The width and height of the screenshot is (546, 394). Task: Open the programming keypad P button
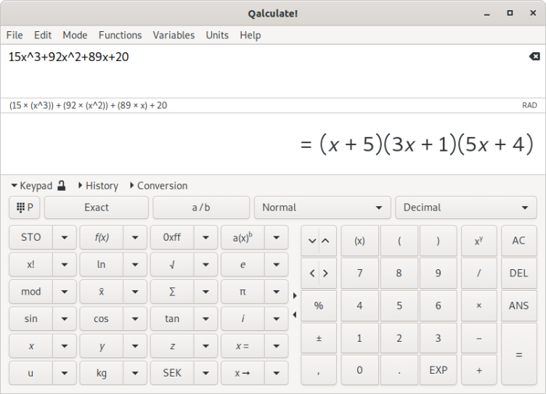coord(25,208)
